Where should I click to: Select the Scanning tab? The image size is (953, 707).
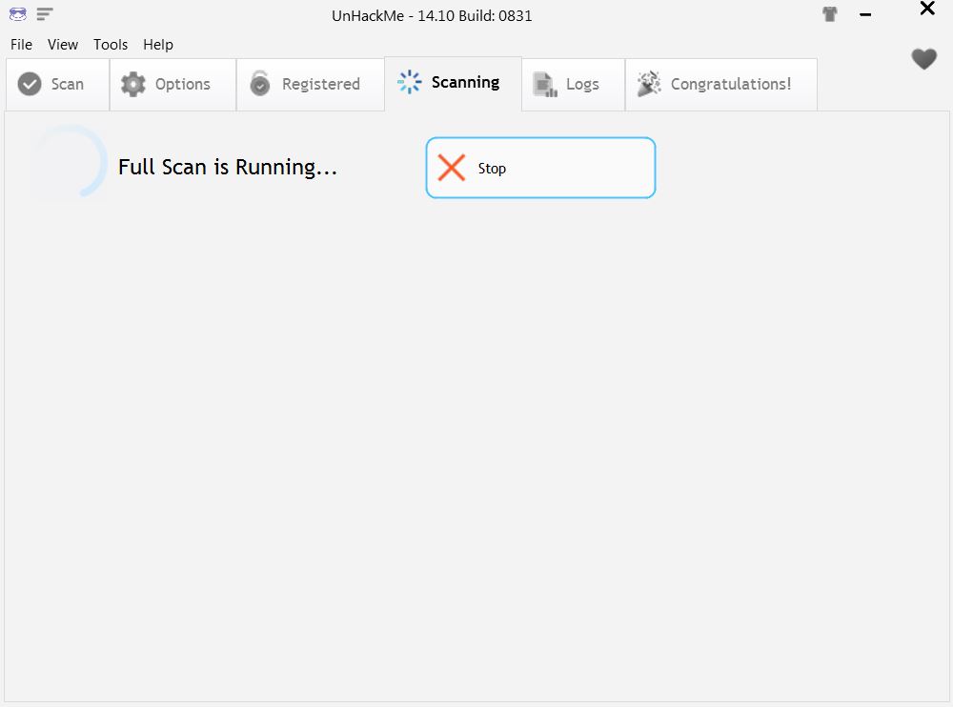point(454,83)
